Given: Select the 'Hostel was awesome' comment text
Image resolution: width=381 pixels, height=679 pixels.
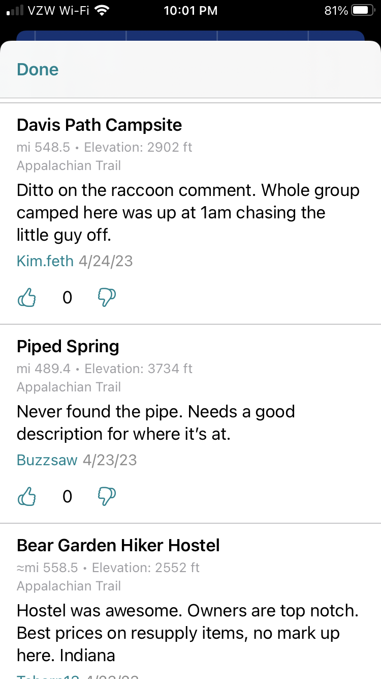Looking at the screenshot, I should point(187,633).
